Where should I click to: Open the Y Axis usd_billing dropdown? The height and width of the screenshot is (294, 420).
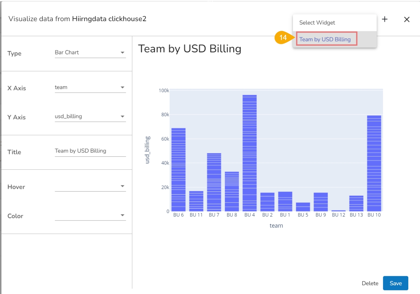pos(90,116)
